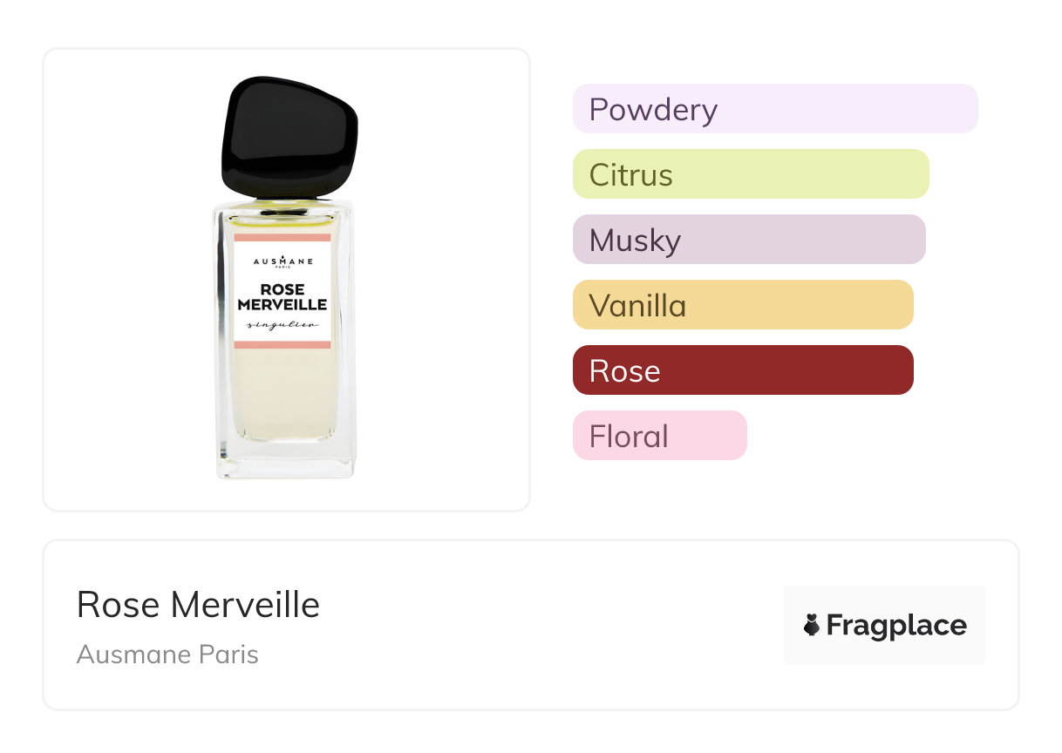Select the Powdery accord bar
This screenshot has height=753, width=1062.
tap(774, 109)
